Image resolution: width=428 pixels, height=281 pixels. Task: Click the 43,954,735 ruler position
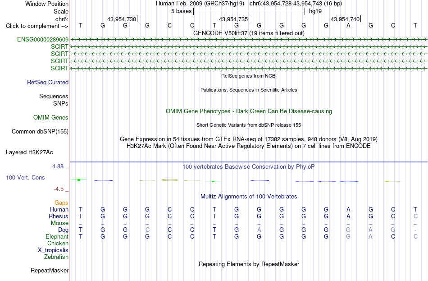click(233, 19)
